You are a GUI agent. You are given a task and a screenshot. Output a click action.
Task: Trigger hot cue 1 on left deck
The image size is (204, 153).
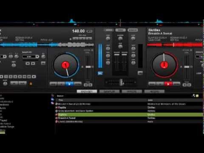pyautogui.click(x=76, y=39)
